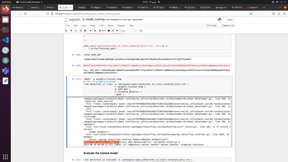Cut selected cells with scissors icon
This screenshot has width=288, height=162.
[76, 31]
